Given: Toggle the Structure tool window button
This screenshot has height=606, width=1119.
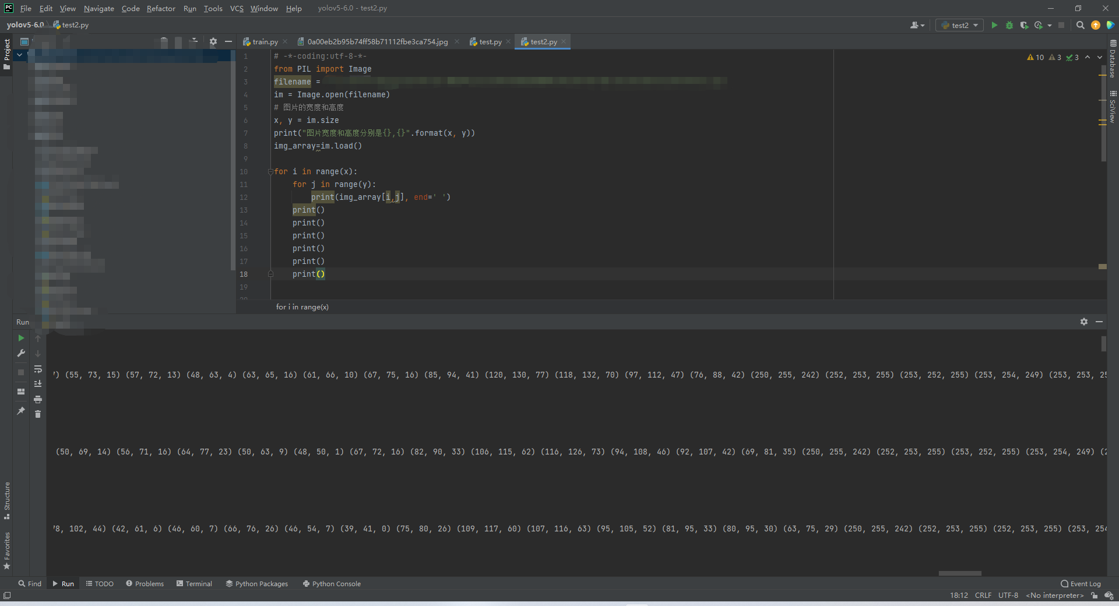Looking at the screenshot, I should coord(7,500).
